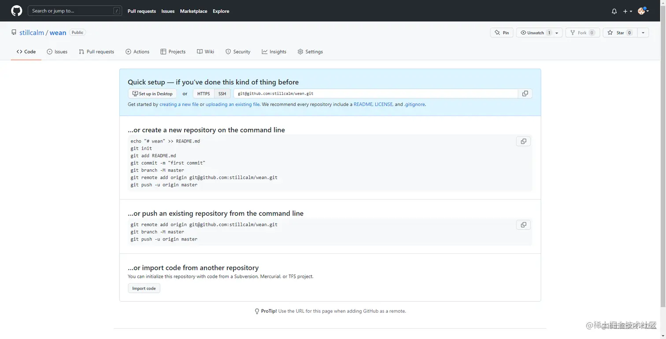Open GitHub home via Octocat logo

[x=17, y=11]
